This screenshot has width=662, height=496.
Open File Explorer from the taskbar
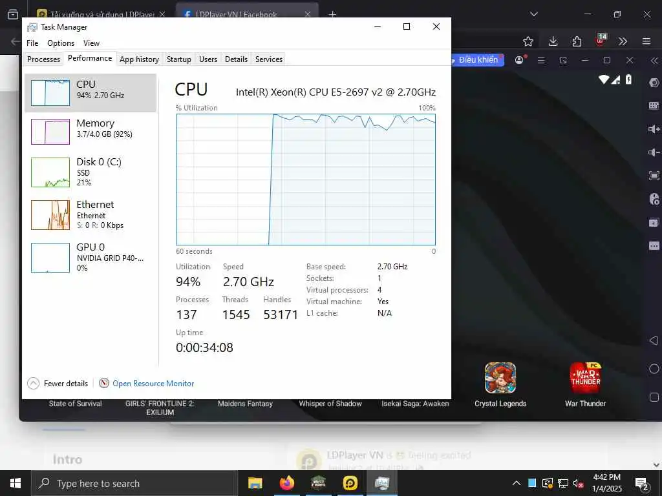tap(255, 483)
